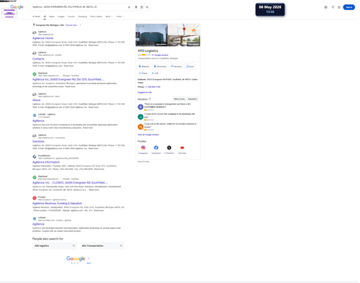Open Agilience Information RocketReach result
This screenshot has height=283, width=360.
tap(46, 162)
